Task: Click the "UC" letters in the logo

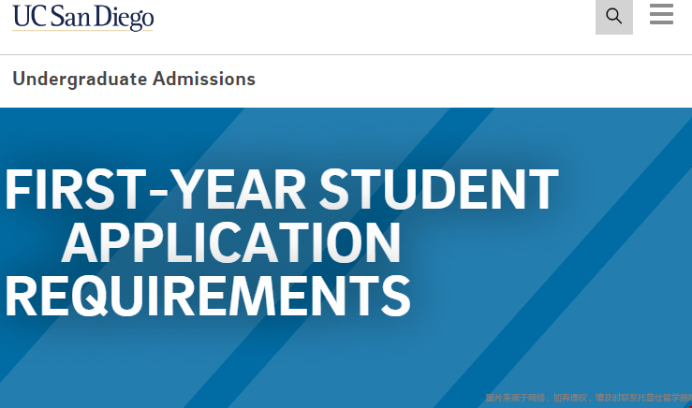Action: (x=29, y=16)
